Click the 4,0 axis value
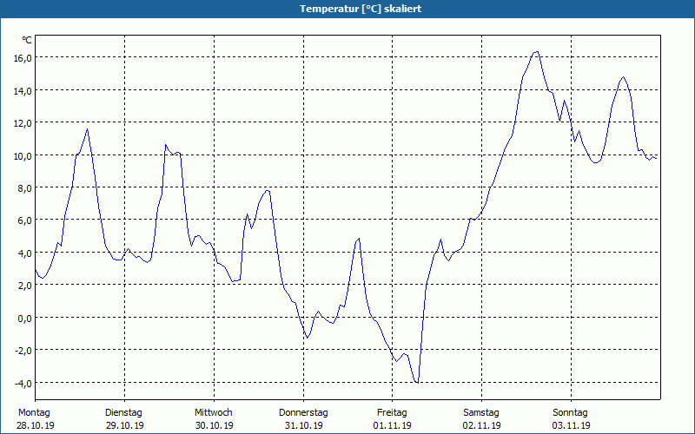The image size is (695, 434). point(25,253)
